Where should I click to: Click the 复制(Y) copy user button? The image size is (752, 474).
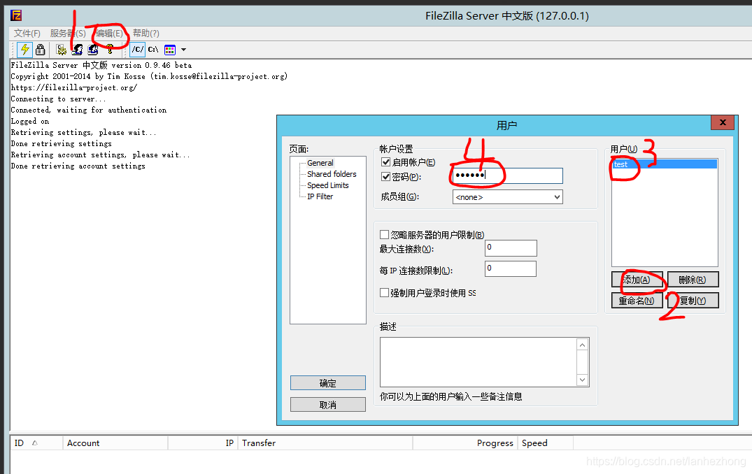pyautogui.click(x=693, y=301)
